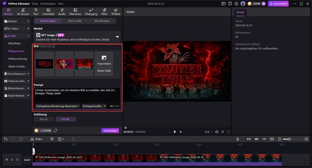The height and width of the screenshot is (168, 312).
Task: Open the Filter tool
Action: click(x=105, y=12)
